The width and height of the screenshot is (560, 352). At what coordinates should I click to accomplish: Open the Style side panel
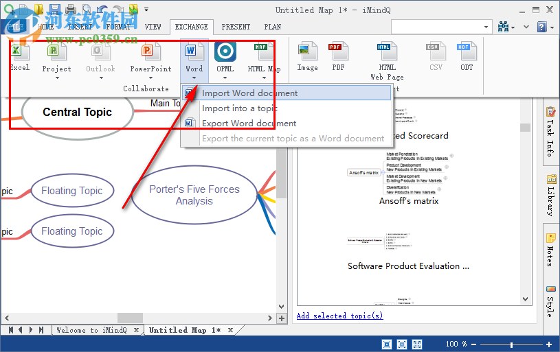coord(550,302)
